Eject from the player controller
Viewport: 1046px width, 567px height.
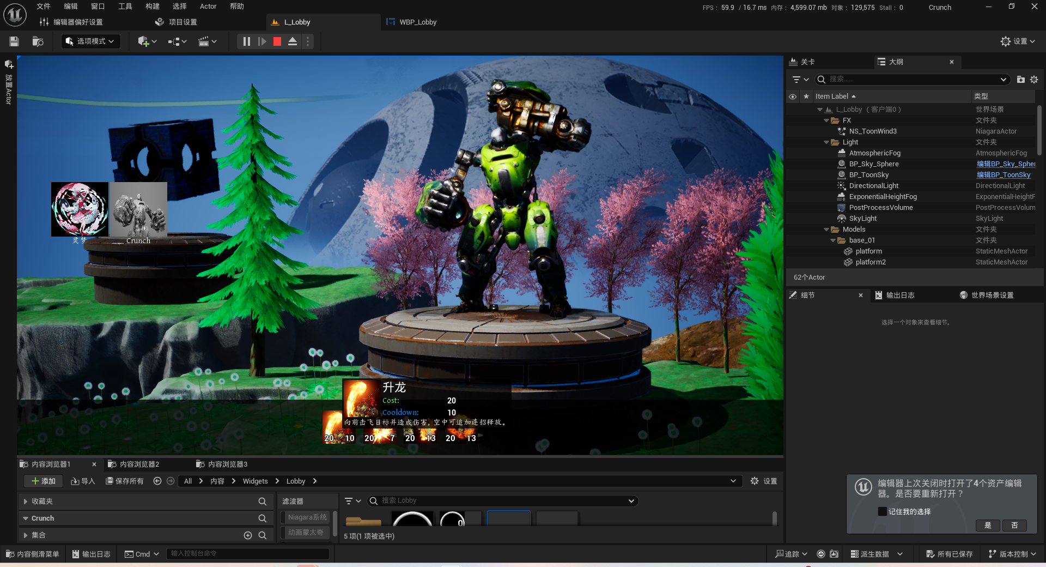[x=293, y=41]
